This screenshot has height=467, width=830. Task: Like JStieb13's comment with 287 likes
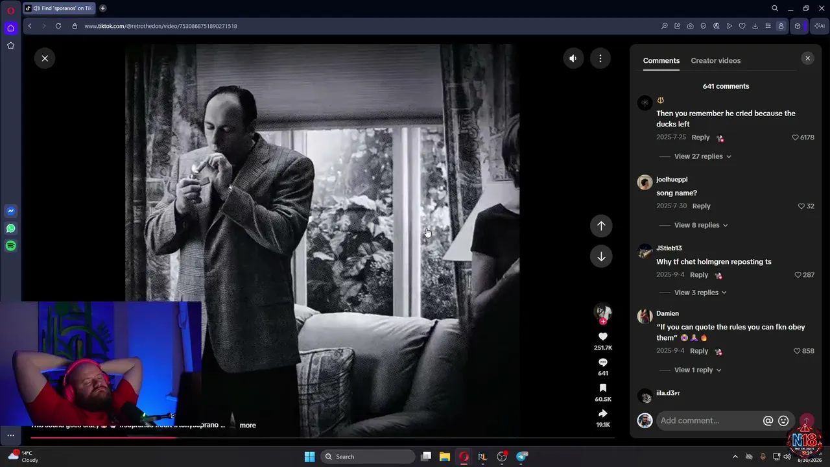tap(798, 275)
